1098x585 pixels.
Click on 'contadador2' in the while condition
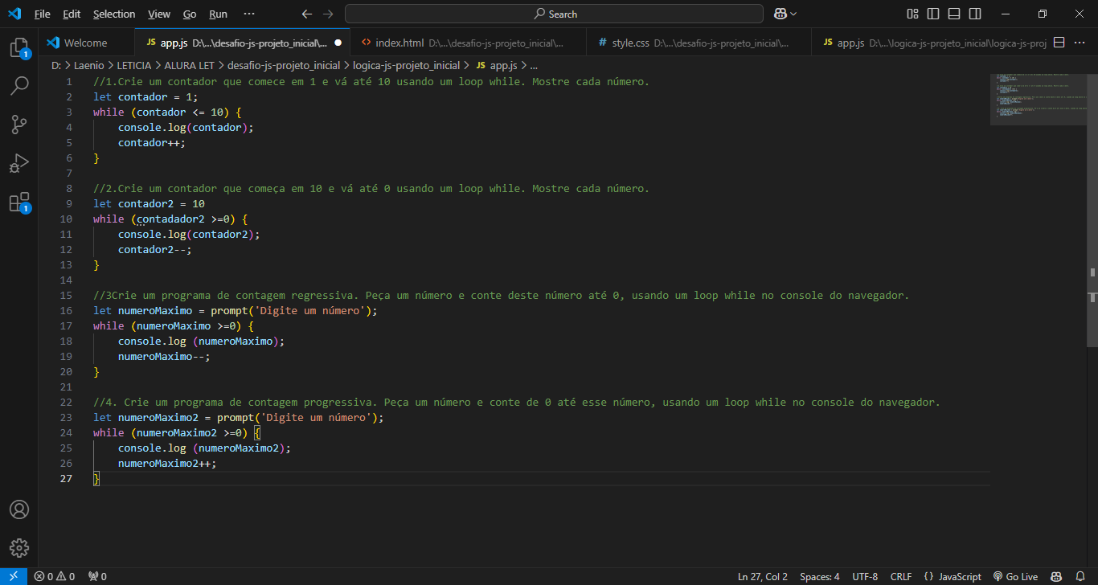point(170,219)
